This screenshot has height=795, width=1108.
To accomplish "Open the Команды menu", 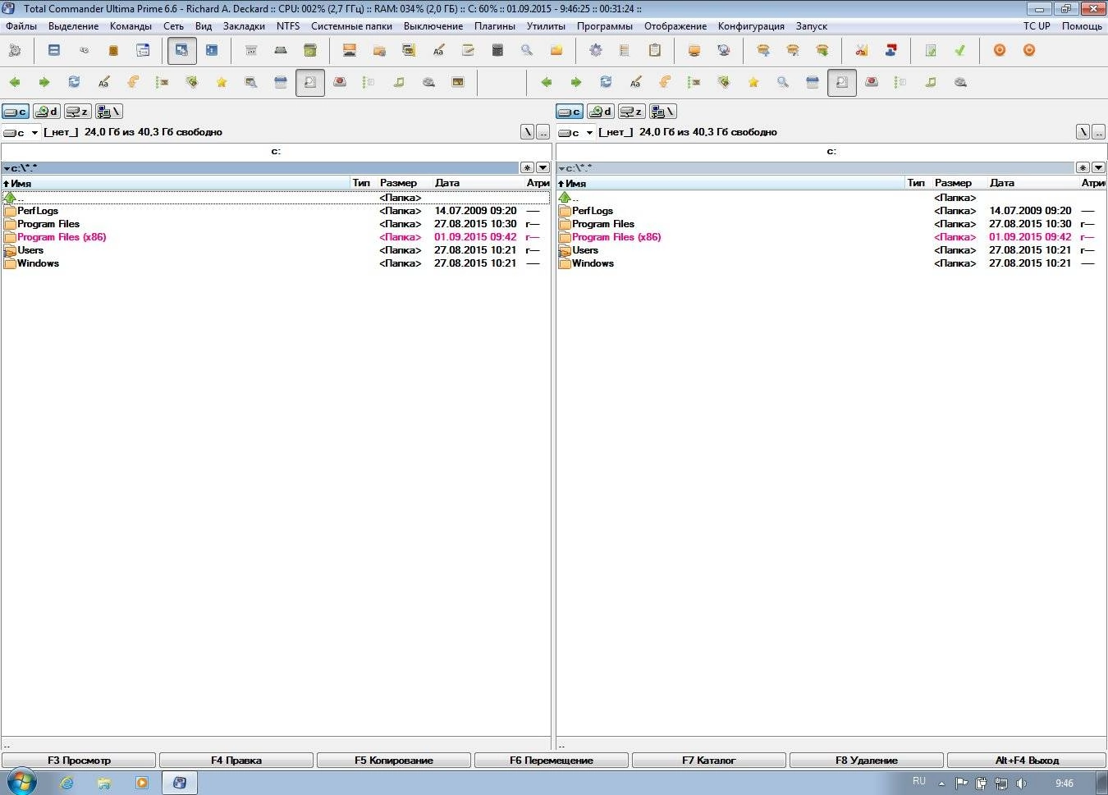I will tap(130, 26).
